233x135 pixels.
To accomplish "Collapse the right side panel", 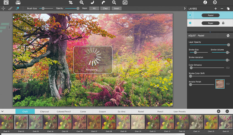I will tap(185, 8).
